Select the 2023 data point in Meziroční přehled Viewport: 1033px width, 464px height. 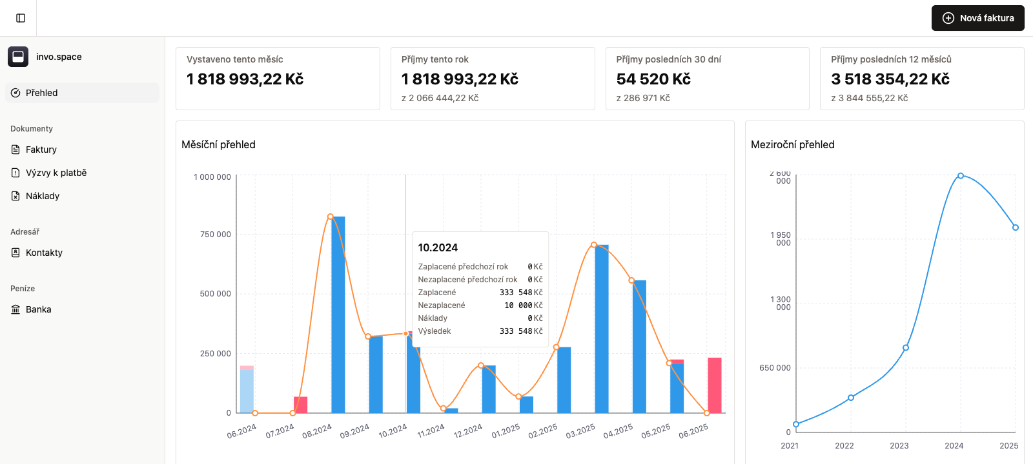point(906,347)
